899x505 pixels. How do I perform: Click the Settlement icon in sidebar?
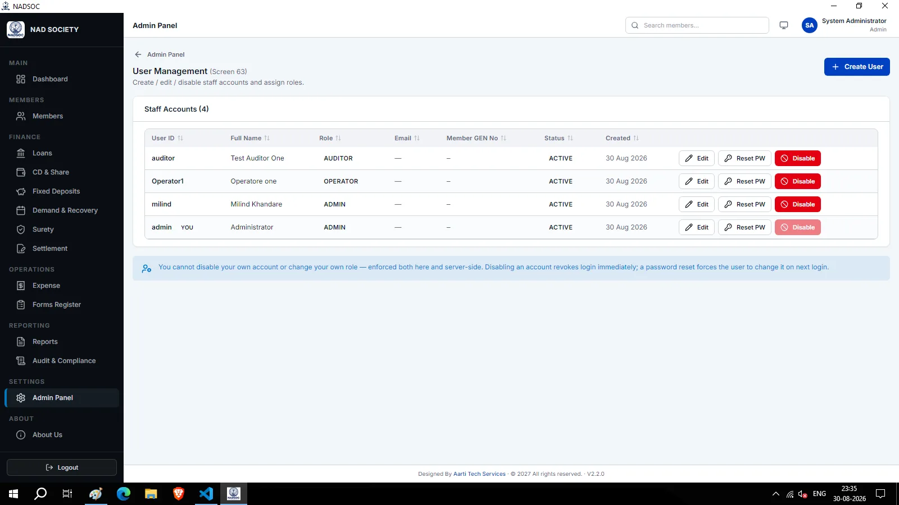21,249
